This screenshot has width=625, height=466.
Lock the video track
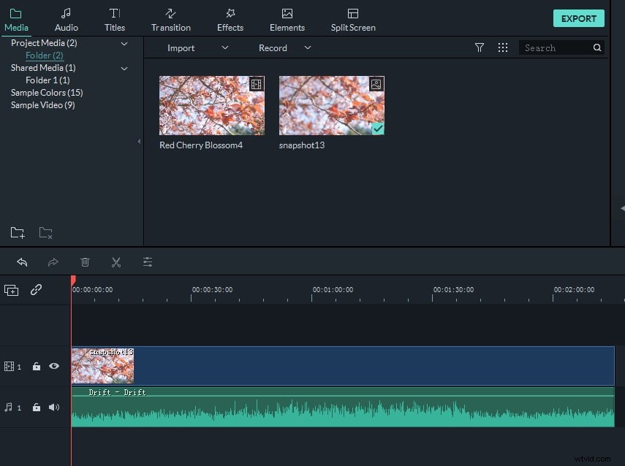37,366
